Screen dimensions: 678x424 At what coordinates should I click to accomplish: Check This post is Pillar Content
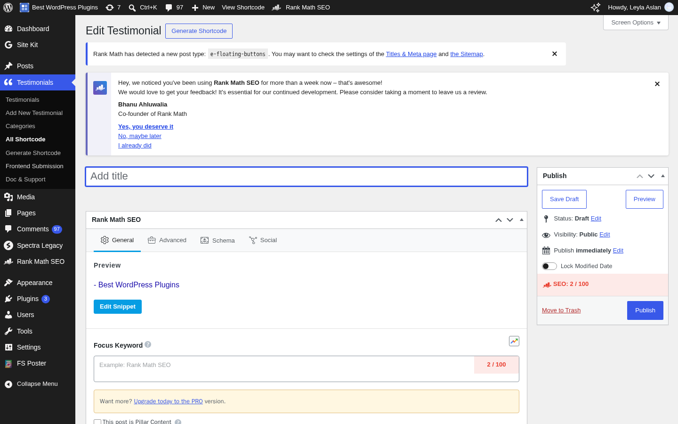97,422
